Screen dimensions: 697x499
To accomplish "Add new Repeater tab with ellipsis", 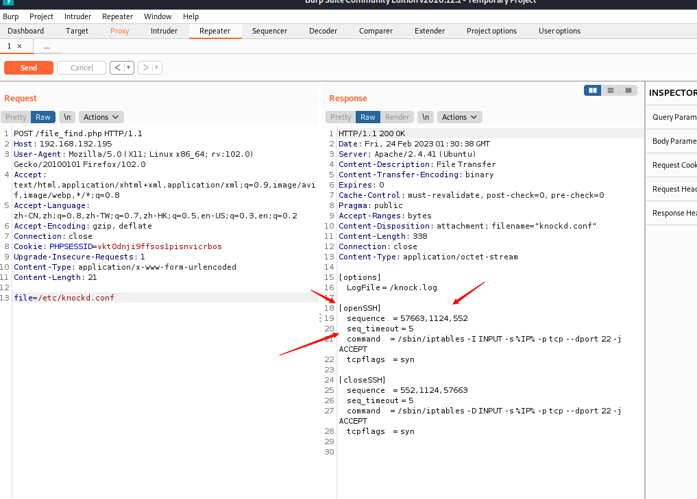I will [x=47, y=46].
